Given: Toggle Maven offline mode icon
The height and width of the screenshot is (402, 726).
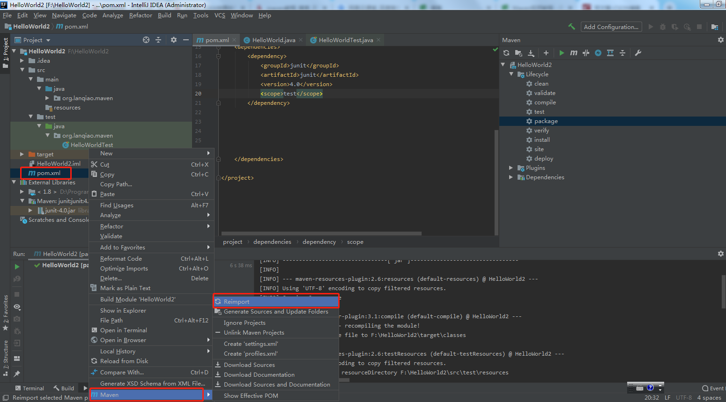Looking at the screenshot, I should pyautogui.click(x=586, y=53).
